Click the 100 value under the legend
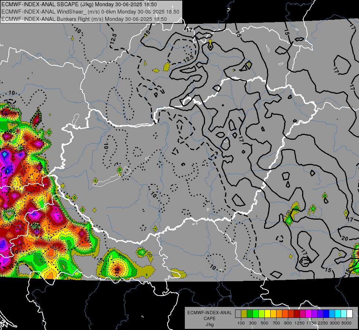The image size is (359, 330). pyautogui.click(x=241, y=323)
